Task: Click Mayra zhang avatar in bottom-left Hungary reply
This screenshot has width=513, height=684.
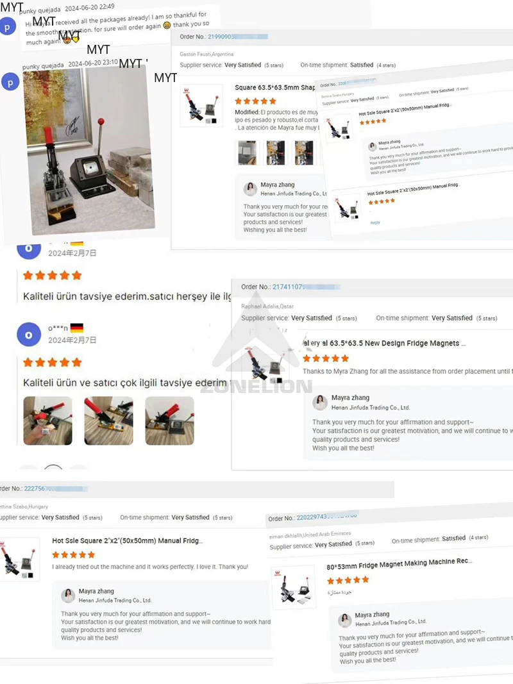Action: pyautogui.click(x=68, y=596)
